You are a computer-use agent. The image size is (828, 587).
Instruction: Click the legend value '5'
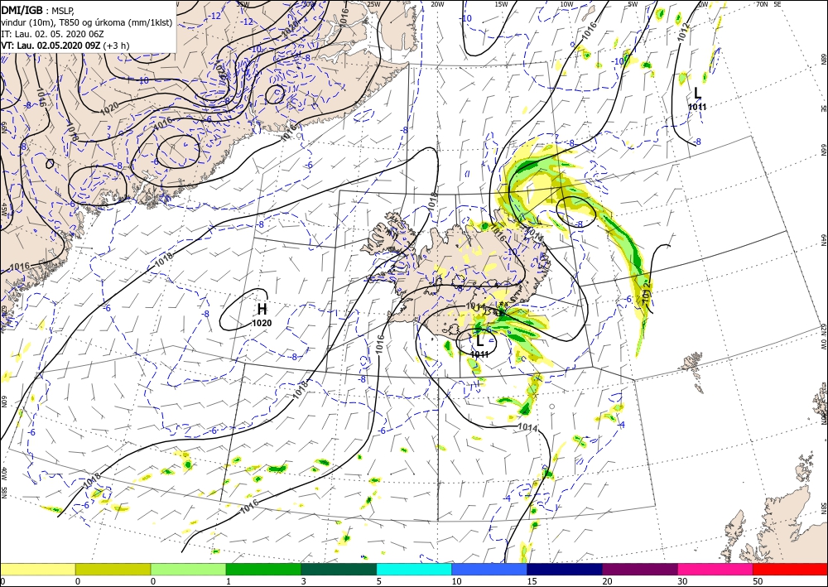click(379, 581)
